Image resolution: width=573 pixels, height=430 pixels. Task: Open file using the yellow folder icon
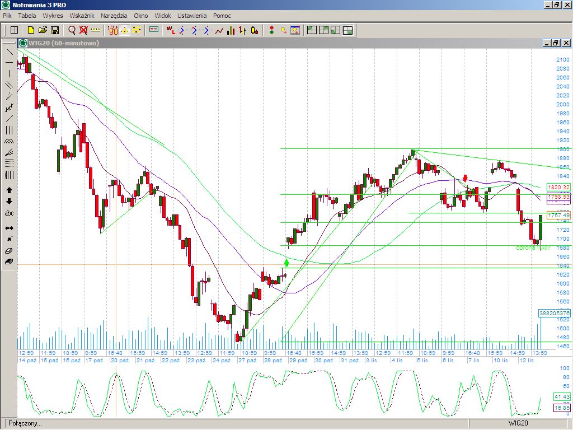[x=43, y=30]
